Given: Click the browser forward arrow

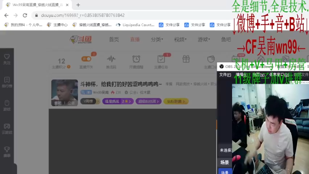Looking at the screenshot, I should pyautogui.click(x=15, y=15).
